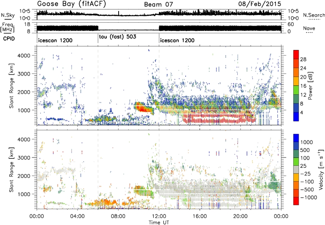
Task: Click the '12' power colorbar value
Action: tap(303, 95)
